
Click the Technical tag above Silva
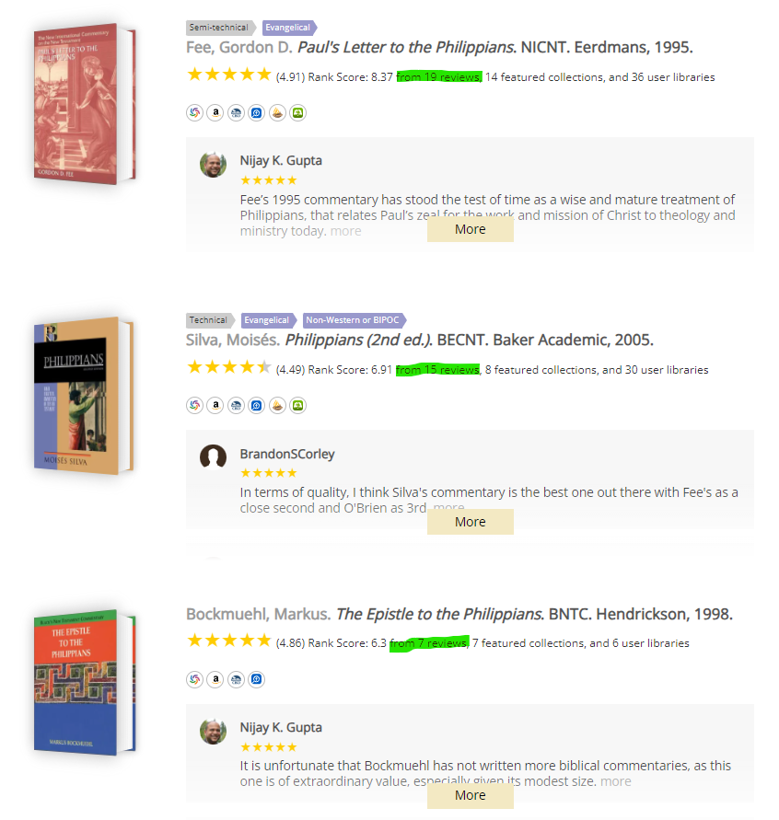pos(210,320)
